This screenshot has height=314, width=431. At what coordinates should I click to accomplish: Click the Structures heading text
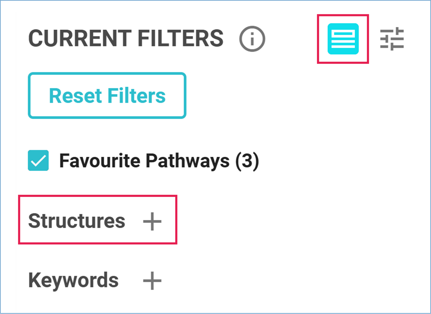click(x=76, y=221)
